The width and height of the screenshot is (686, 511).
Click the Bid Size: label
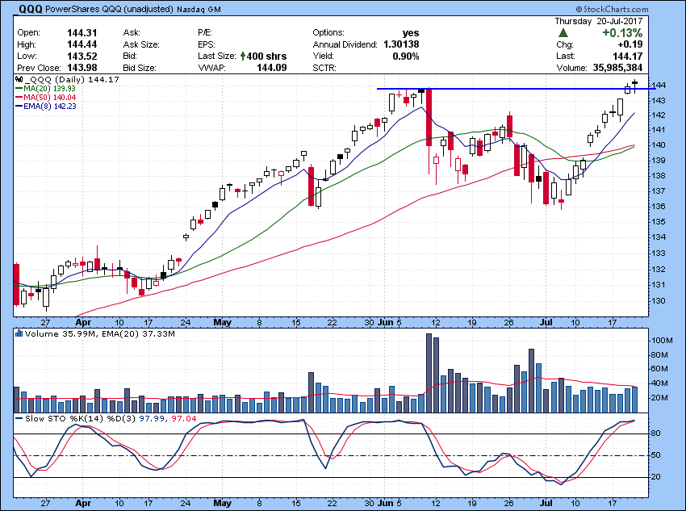point(139,69)
